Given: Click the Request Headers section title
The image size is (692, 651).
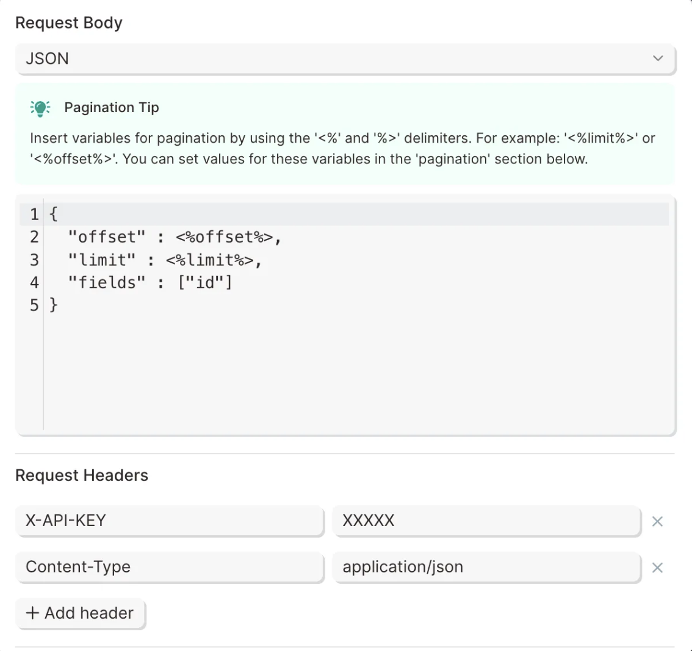Looking at the screenshot, I should tap(82, 475).
